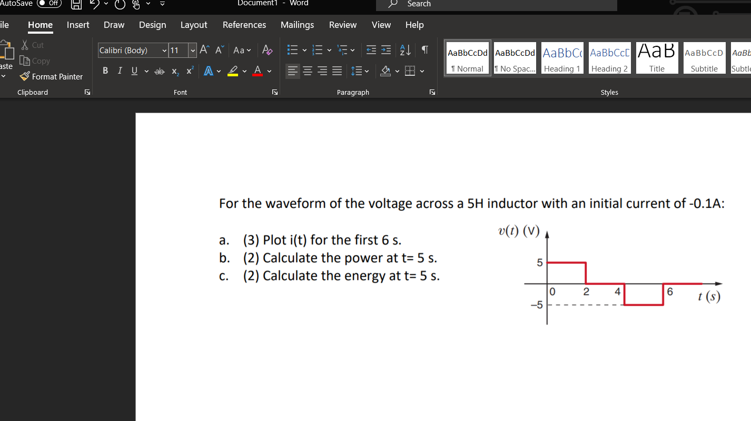Center the text
The width and height of the screenshot is (751, 421).
click(x=308, y=71)
